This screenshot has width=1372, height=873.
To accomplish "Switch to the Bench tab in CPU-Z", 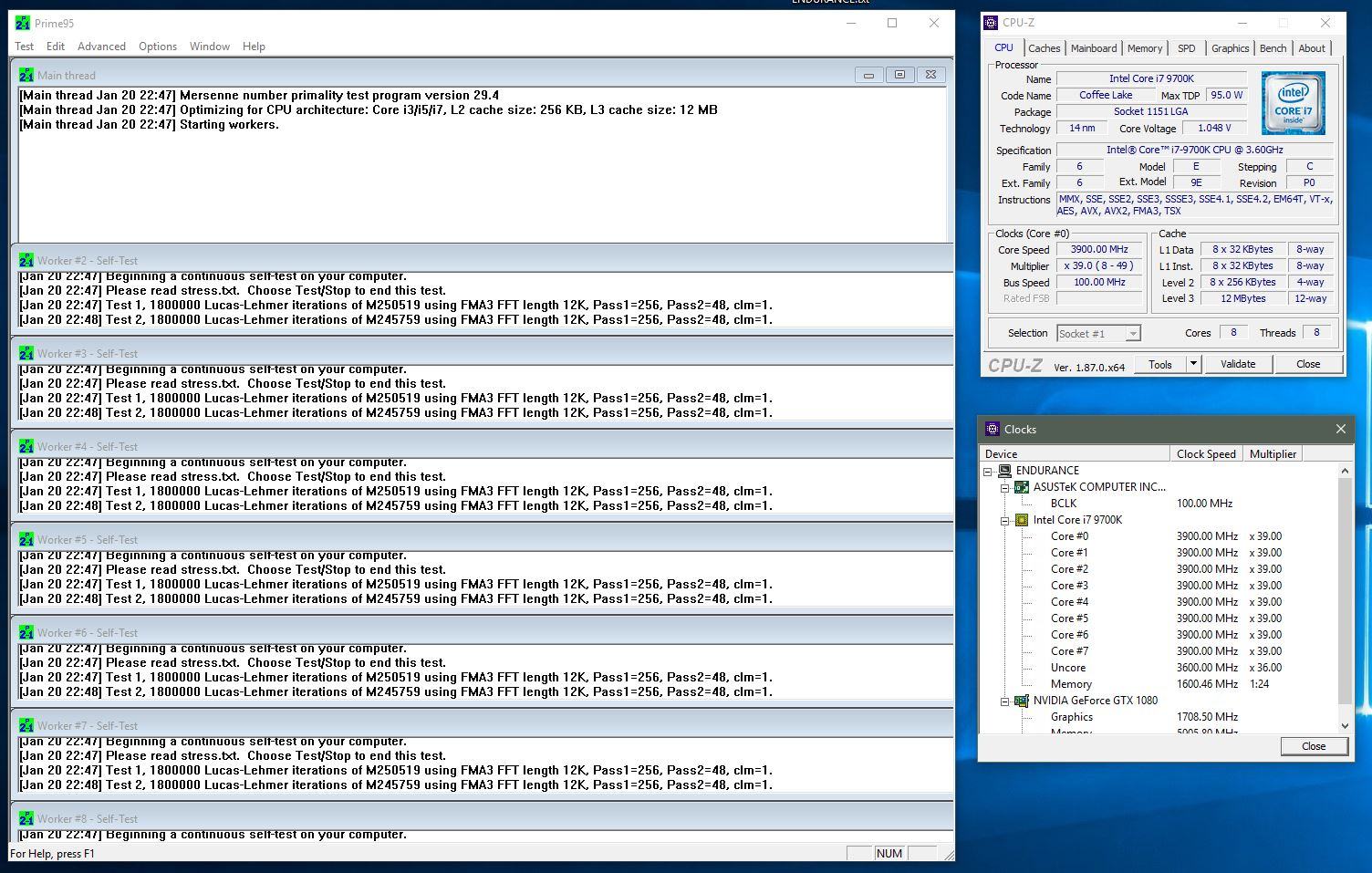I will pos(1273,48).
